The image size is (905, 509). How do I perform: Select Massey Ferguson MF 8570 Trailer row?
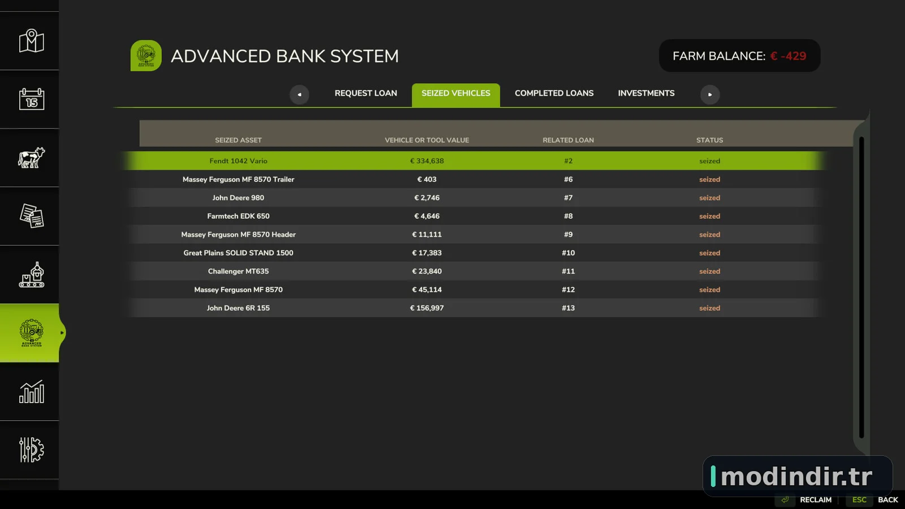tap(475, 179)
